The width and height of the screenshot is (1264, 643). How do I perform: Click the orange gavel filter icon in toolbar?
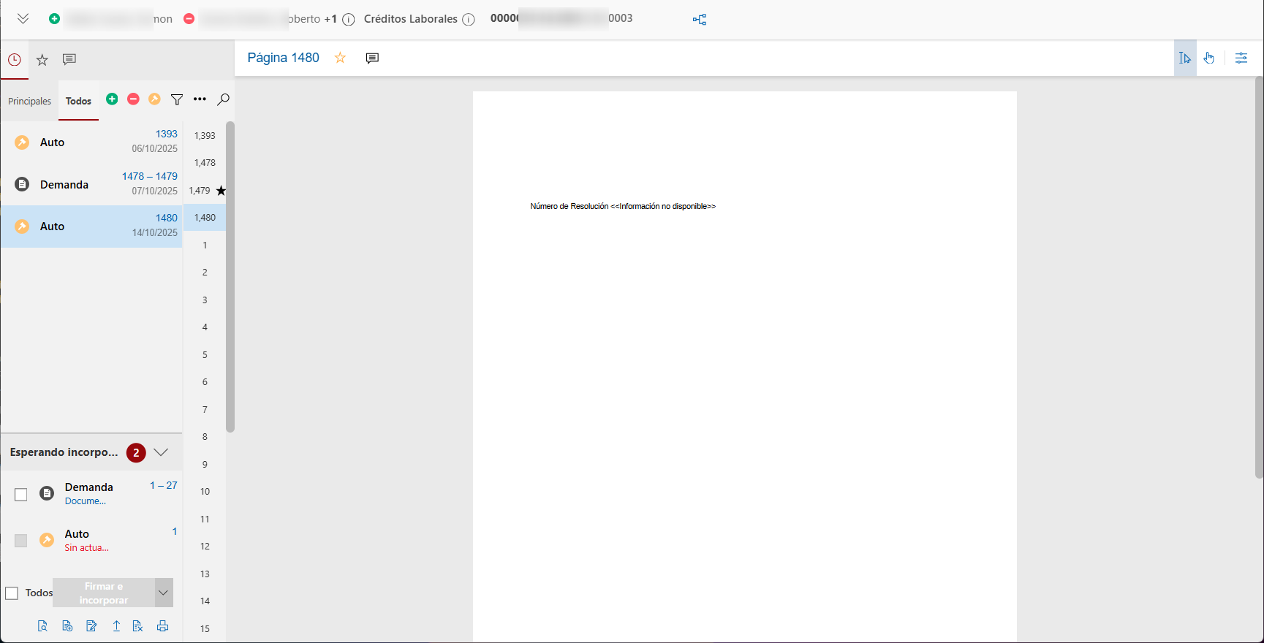coord(154,99)
